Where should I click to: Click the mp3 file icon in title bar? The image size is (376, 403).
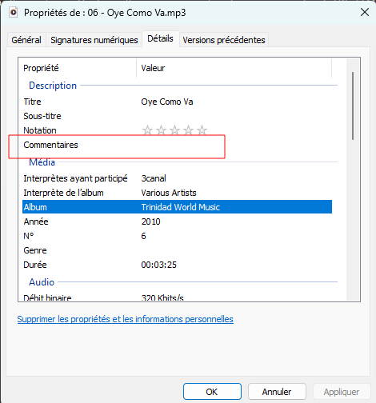pos(14,12)
